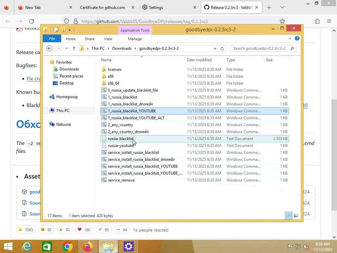This screenshot has height=253, width=337.
Task: Click the New folder quick access icon
Action: click(x=63, y=29)
